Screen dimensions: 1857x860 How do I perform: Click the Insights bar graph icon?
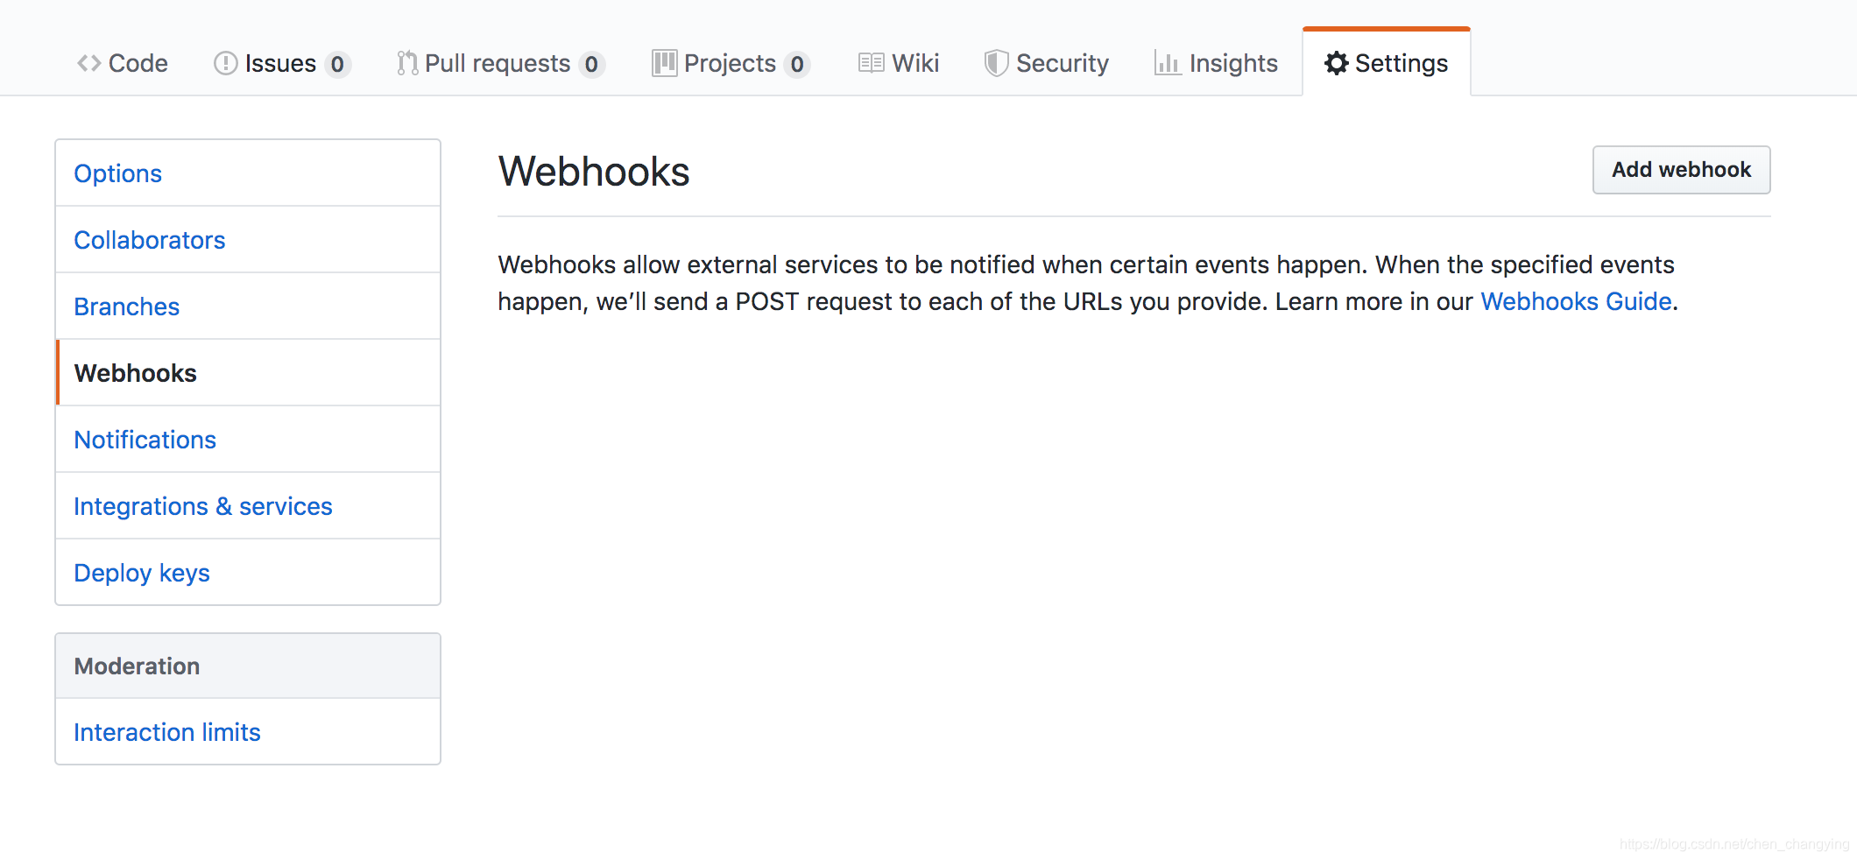(x=1167, y=63)
